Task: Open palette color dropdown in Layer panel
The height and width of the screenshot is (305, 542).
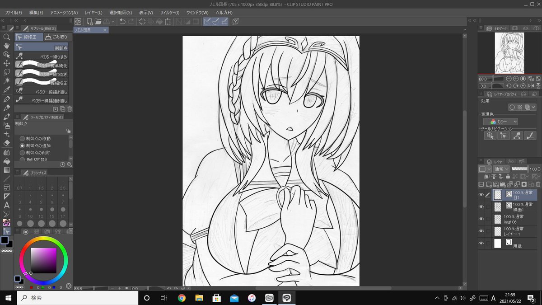Action: [485, 169]
